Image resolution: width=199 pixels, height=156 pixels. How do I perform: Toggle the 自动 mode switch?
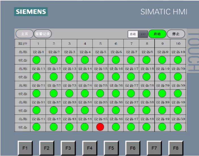point(138,34)
